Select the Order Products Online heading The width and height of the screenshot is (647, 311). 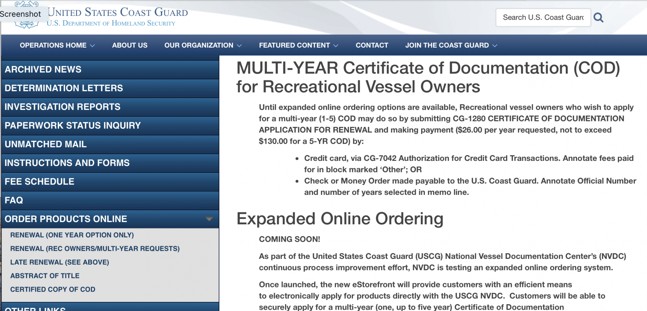tap(66, 219)
